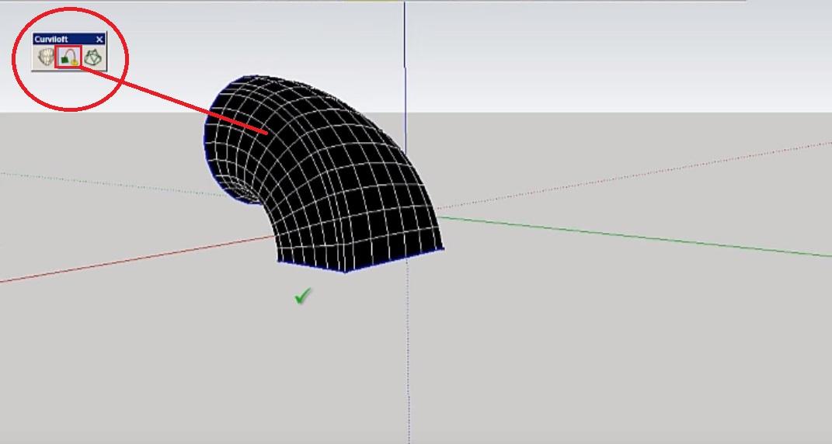
Task: Pick the right corner of square profile
Action: coord(443,248)
